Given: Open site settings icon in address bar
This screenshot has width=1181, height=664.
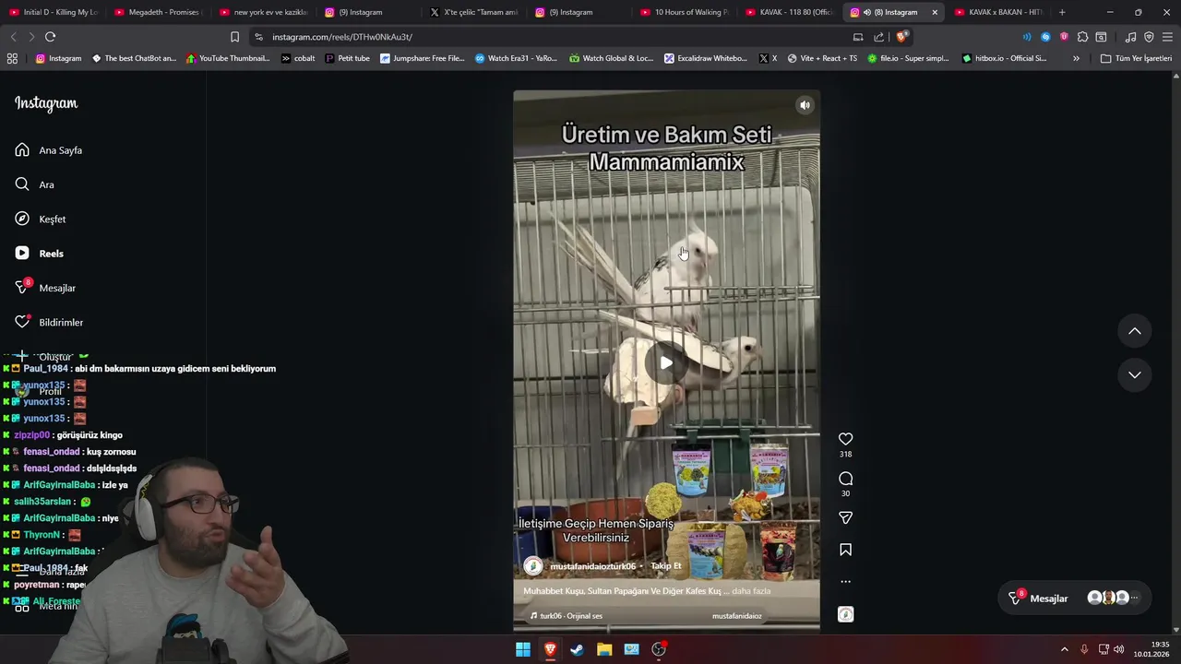Looking at the screenshot, I should (x=258, y=37).
